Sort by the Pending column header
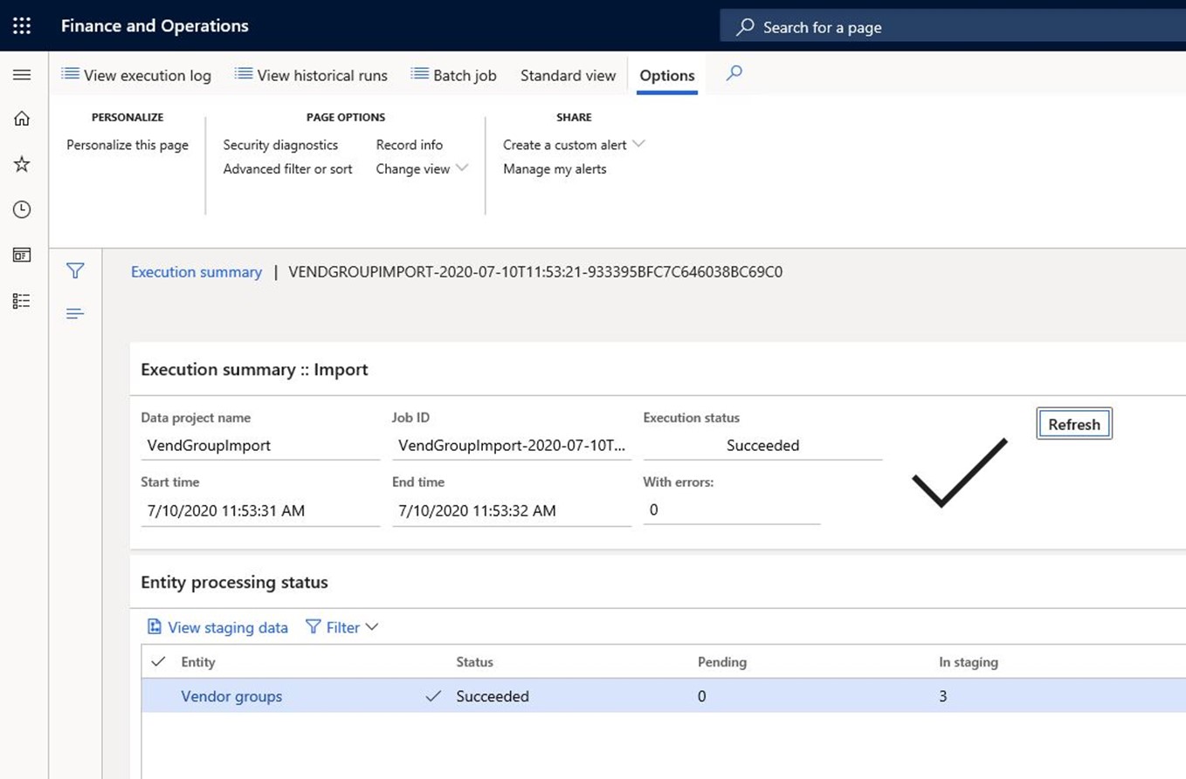Viewport: 1186px width, 779px height. (722, 662)
